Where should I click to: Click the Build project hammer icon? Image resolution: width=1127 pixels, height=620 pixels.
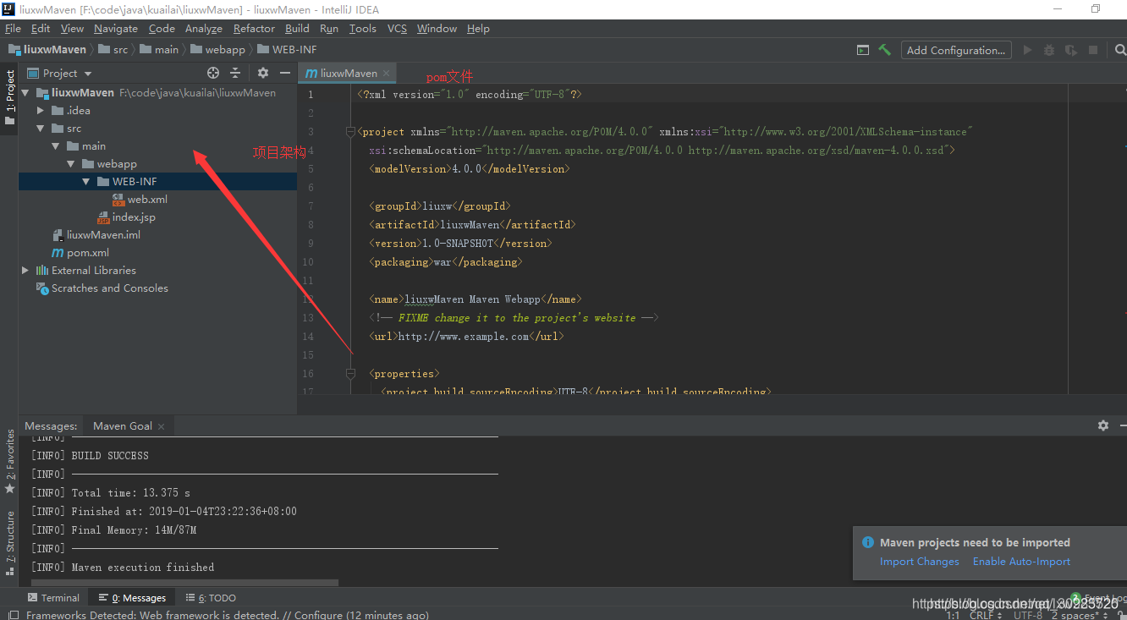tap(884, 50)
